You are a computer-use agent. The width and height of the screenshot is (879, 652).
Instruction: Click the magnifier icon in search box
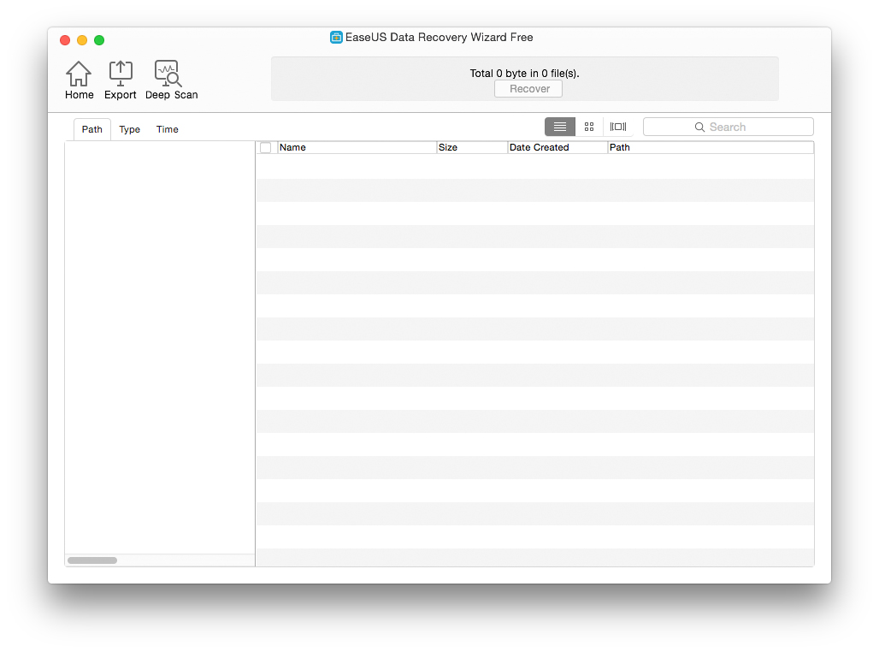[x=699, y=127]
